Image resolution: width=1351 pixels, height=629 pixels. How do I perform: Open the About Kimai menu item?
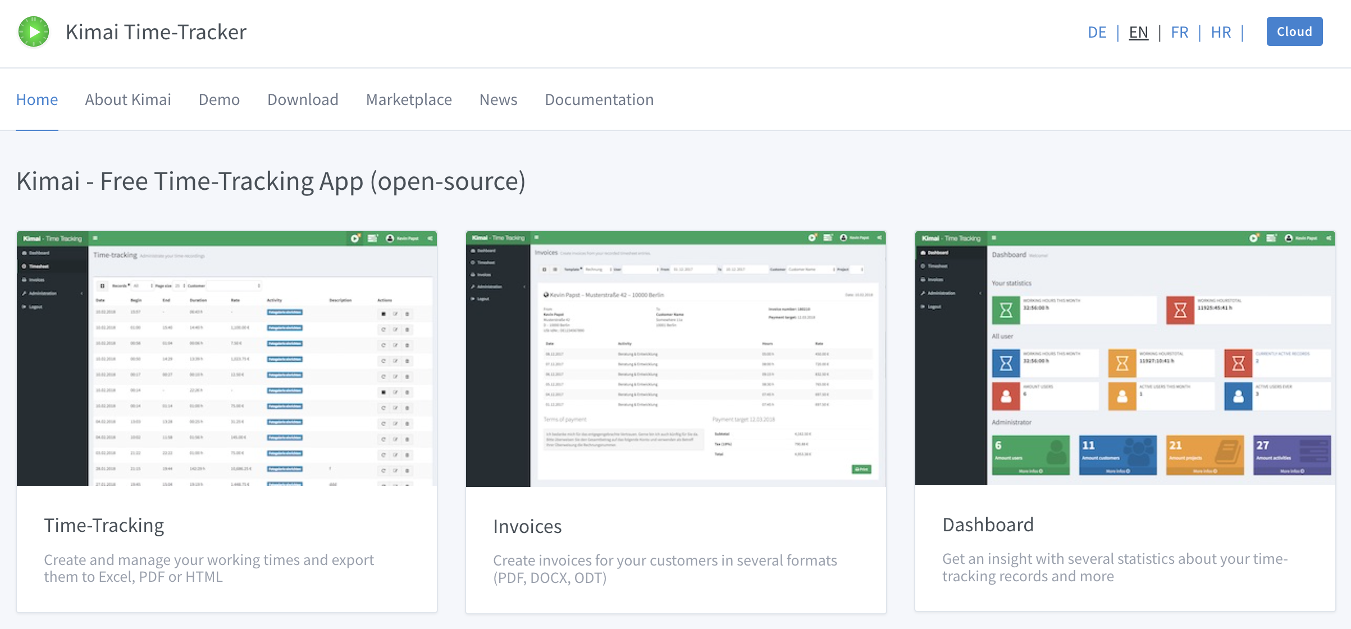point(128,99)
